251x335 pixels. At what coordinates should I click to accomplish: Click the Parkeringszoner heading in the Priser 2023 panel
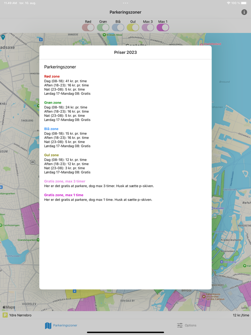(x=60, y=67)
